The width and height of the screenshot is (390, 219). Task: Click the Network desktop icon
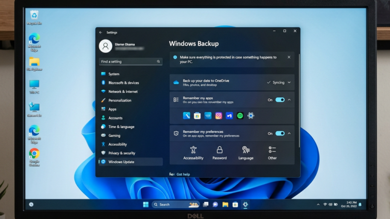tap(34, 109)
